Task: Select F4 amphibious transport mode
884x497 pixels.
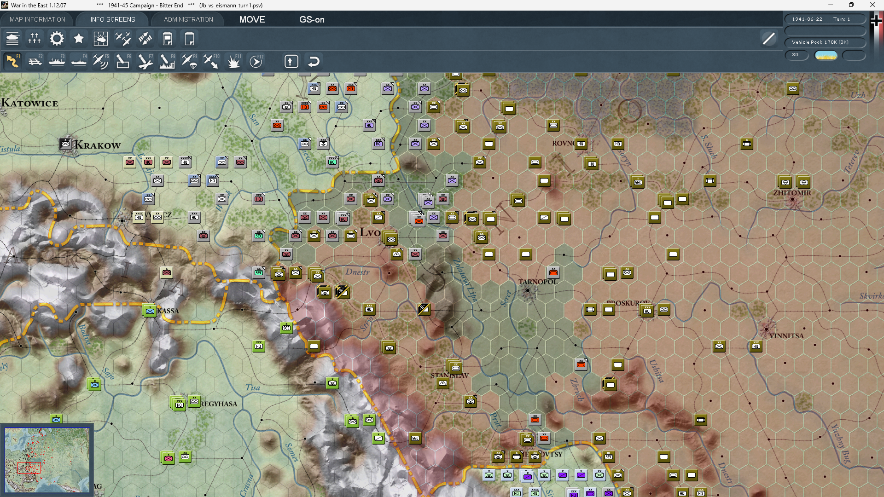Action: (79, 61)
